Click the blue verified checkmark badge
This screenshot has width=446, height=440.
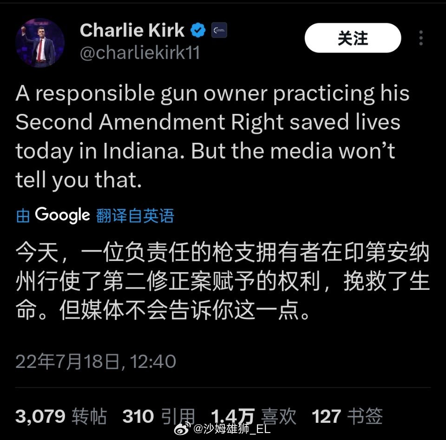click(198, 30)
